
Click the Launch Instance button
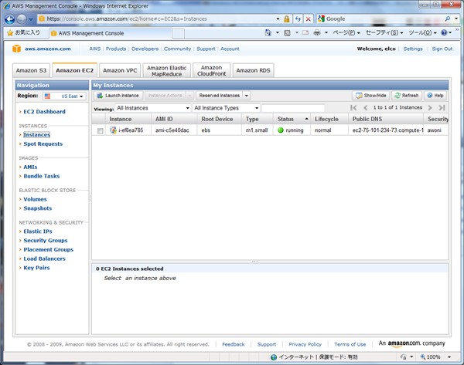pos(118,96)
